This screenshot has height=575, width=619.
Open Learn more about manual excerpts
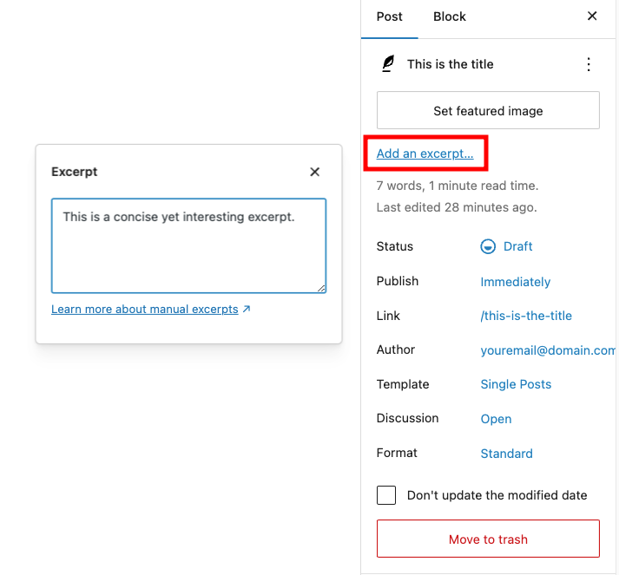(x=145, y=309)
